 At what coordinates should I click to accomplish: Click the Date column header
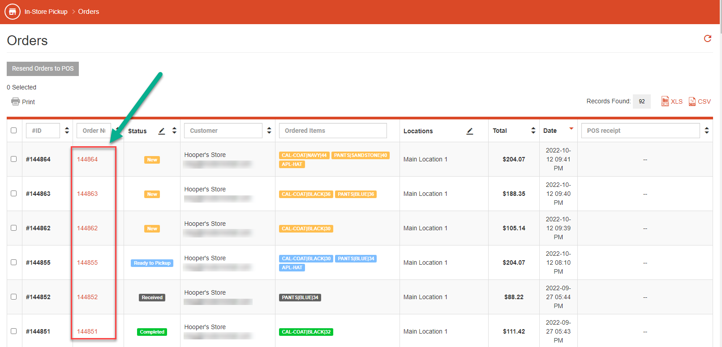[550, 131]
